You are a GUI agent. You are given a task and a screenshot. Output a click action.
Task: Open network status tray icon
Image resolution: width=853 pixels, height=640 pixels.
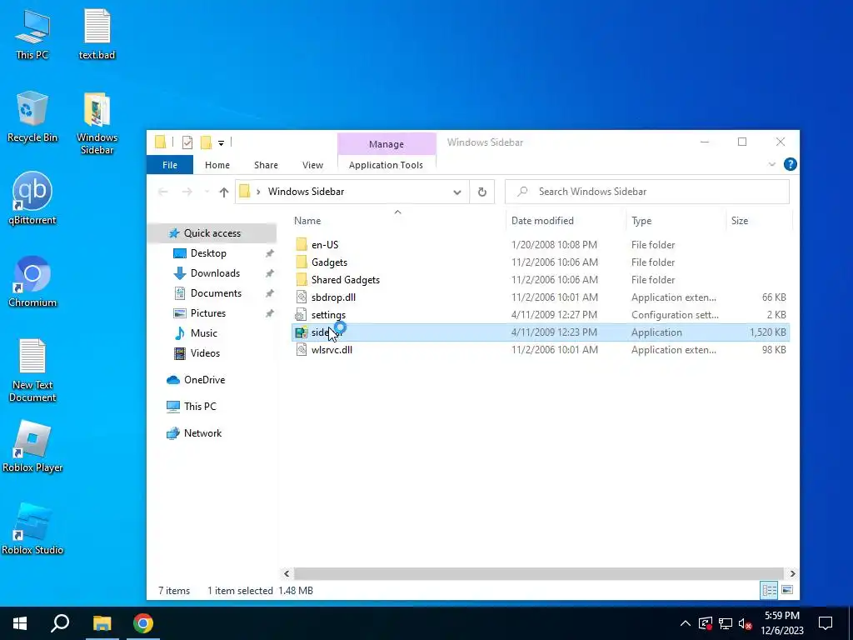(x=726, y=623)
